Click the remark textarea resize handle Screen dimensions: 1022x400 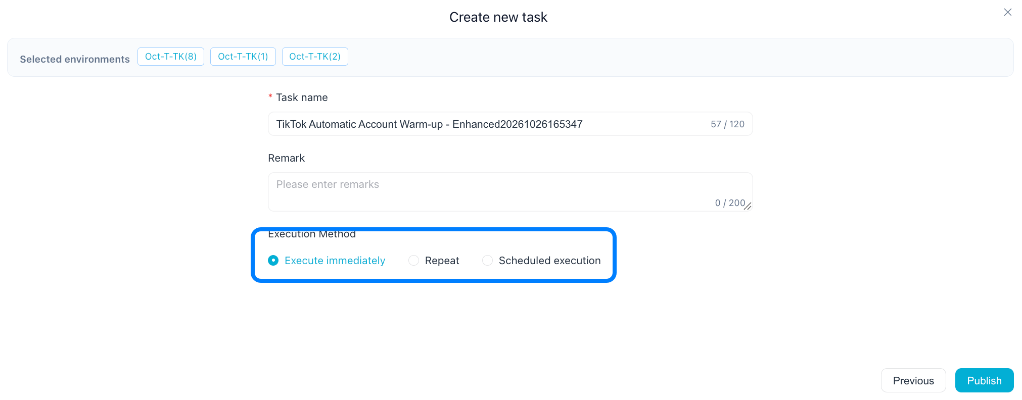click(748, 206)
